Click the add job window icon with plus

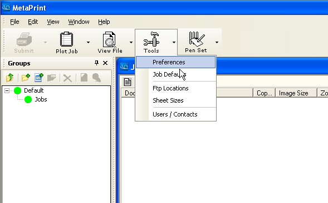tap(39, 78)
